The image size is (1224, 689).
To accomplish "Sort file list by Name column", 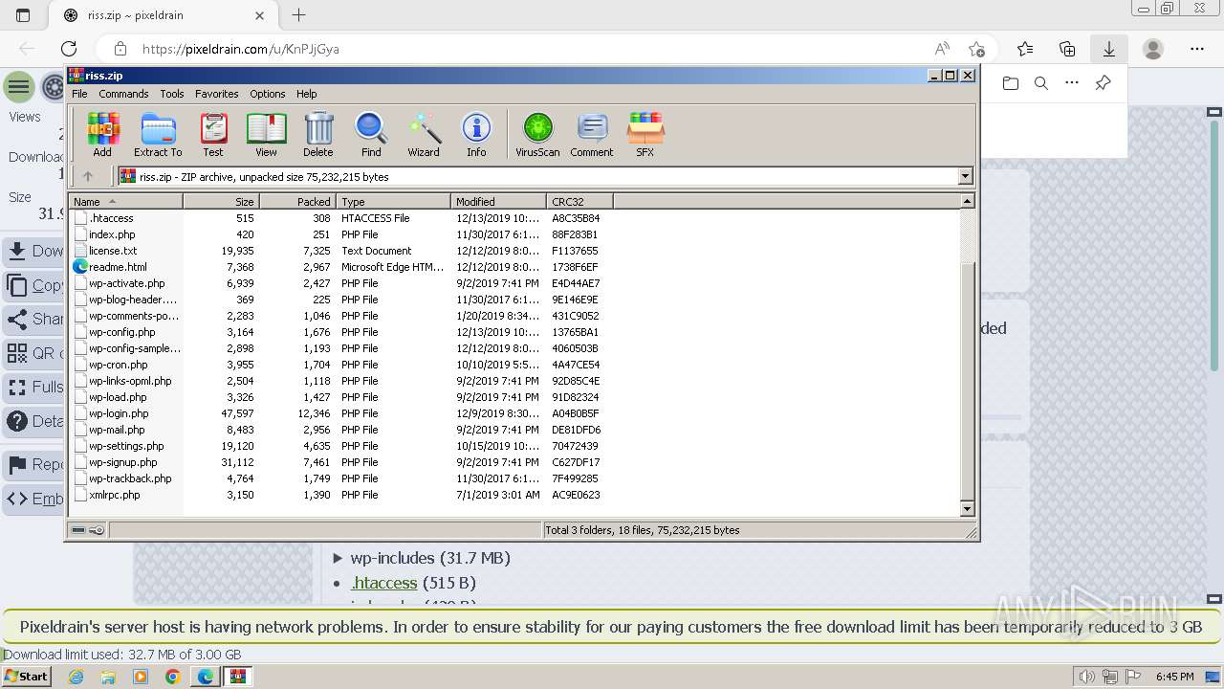I will click(125, 201).
